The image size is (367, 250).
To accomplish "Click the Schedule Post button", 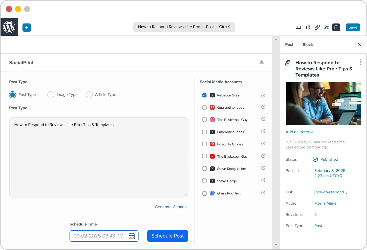I will (x=167, y=236).
